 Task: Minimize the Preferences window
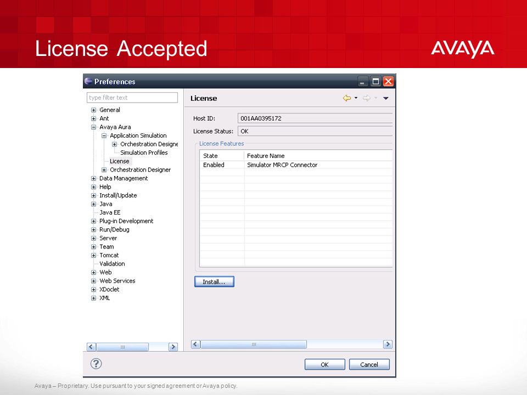click(362, 81)
